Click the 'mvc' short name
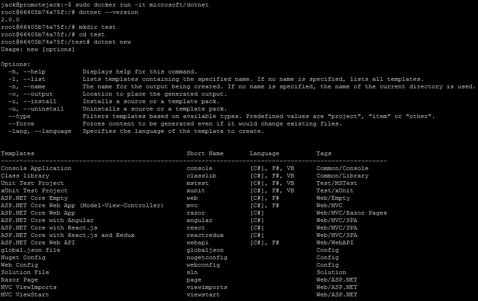The image size is (478, 301). pos(192,205)
